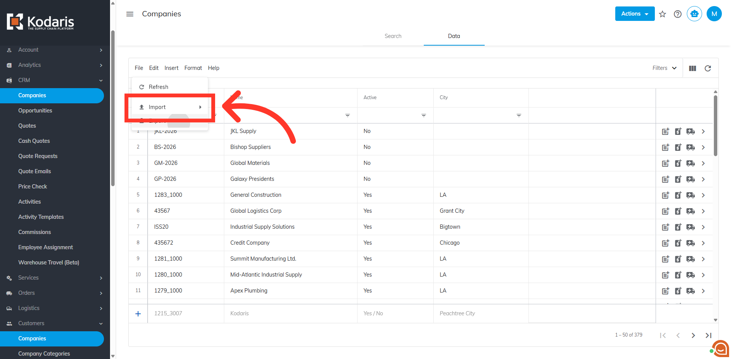Expand the Logistics sidebar section
This screenshot has height=359, width=731.
(x=55, y=308)
